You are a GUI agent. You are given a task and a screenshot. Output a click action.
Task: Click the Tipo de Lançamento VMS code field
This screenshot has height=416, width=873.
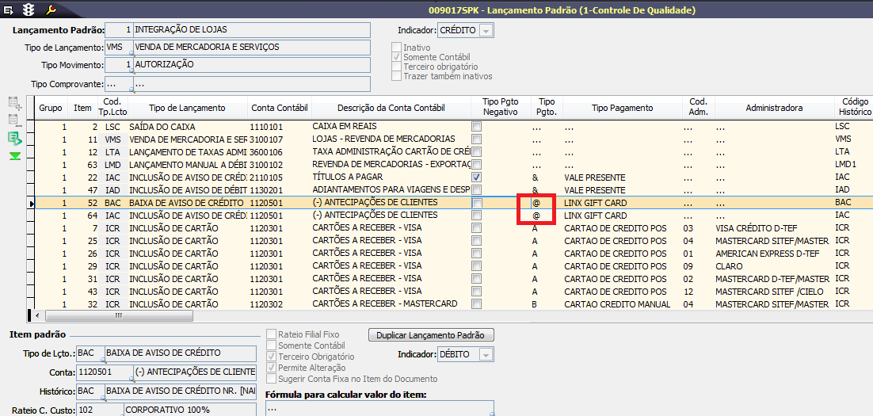tap(119, 48)
